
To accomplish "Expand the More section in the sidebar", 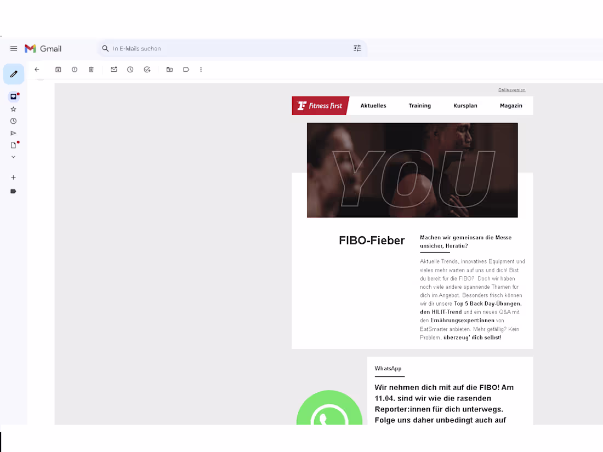I will point(13,157).
